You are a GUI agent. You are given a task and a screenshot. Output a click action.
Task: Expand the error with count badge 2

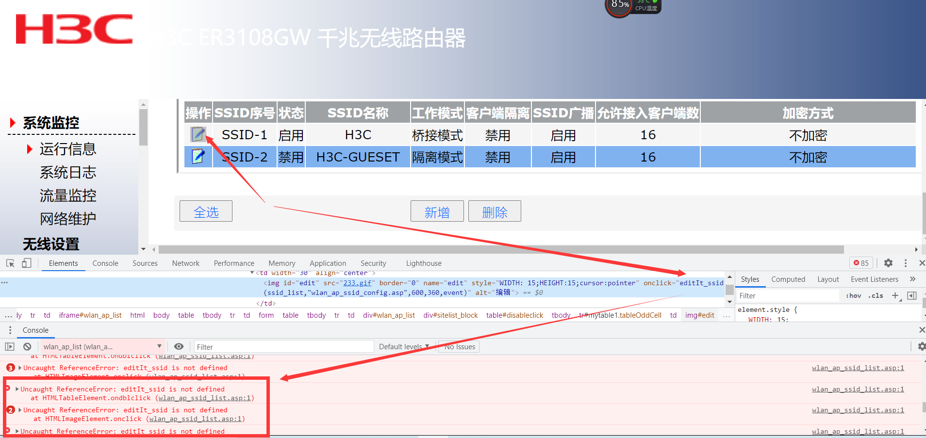coord(20,410)
